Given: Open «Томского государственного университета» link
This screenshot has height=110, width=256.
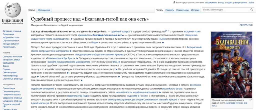Looking at the screenshot, I should coord(68,62).
